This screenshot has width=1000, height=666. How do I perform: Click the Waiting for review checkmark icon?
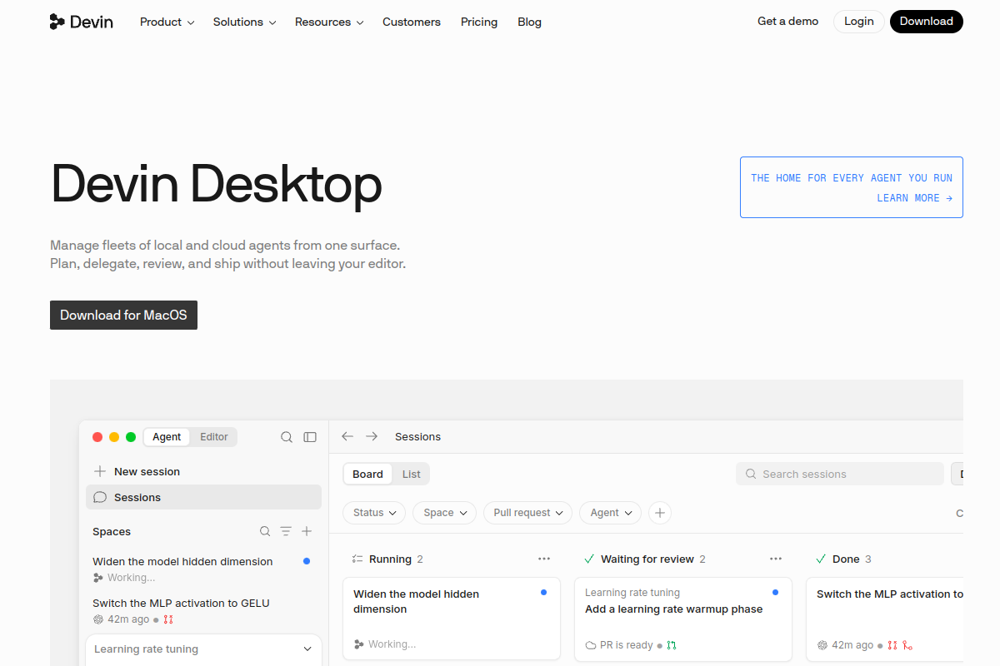[589, 559]
